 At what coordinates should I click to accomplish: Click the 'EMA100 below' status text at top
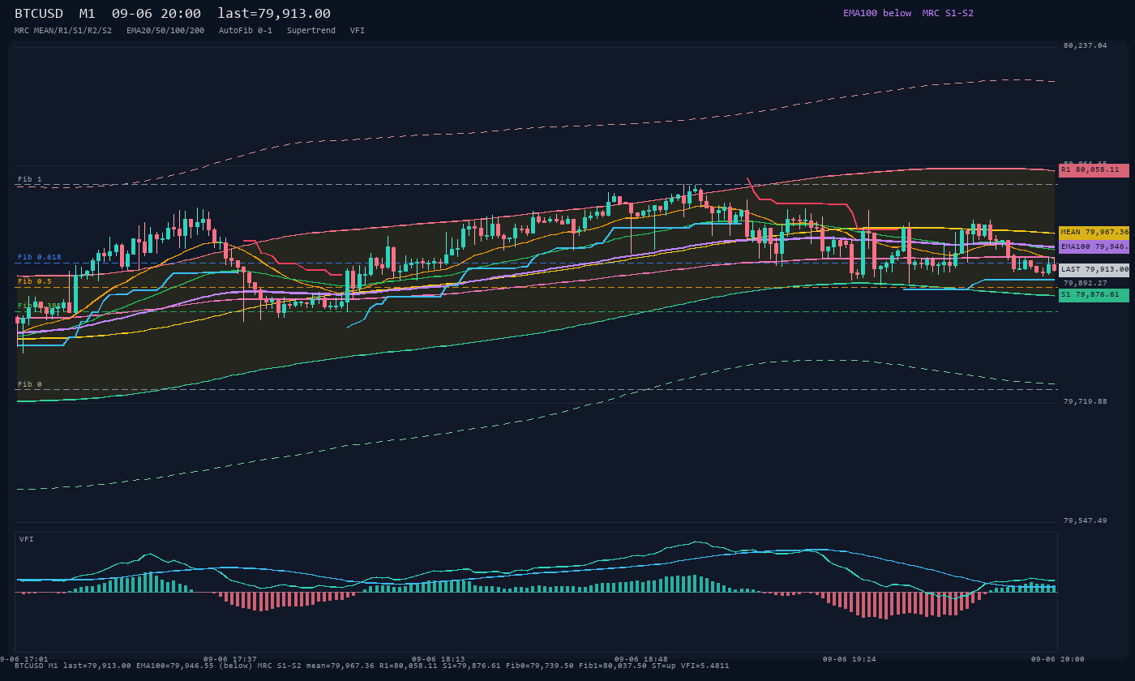coord(877,13)
